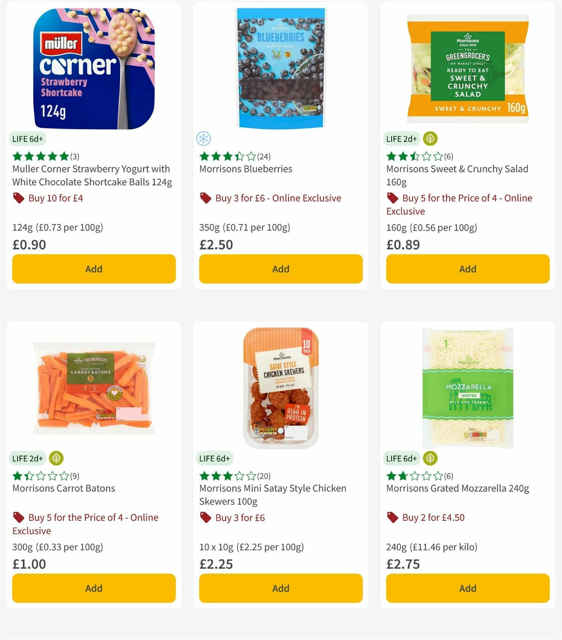Viewport: 562px width, 640px height.
Task: Click the offer tag icon on Blueberries deal
Action: point(205,198)
